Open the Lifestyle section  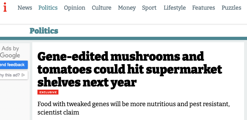coord(175,8)
